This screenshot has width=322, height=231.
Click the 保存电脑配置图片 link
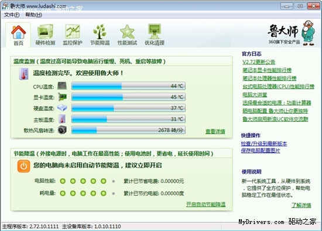[261, 151]
